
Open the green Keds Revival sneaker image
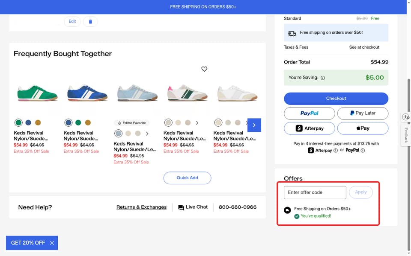38,93
